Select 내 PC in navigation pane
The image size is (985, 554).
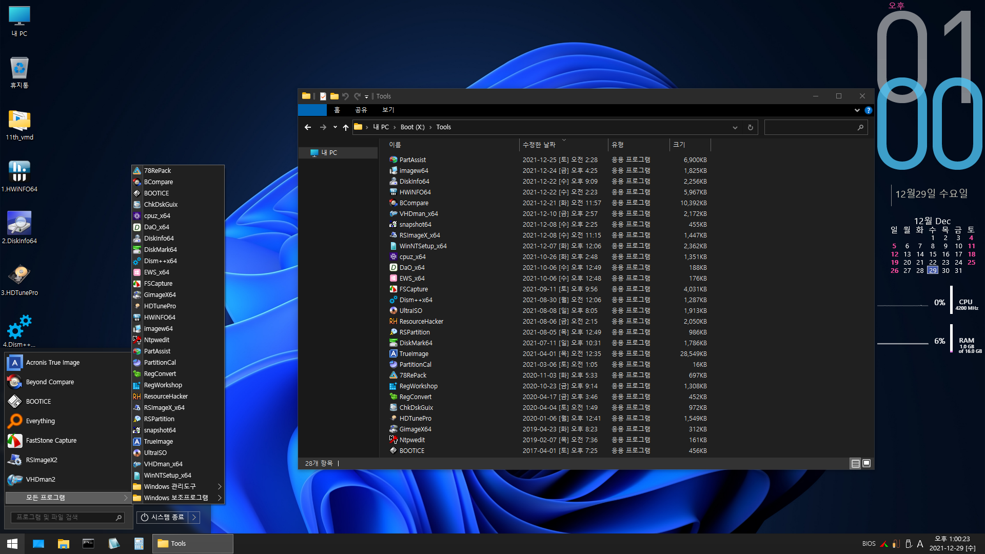pyautogui.click(x=338, y=153)
